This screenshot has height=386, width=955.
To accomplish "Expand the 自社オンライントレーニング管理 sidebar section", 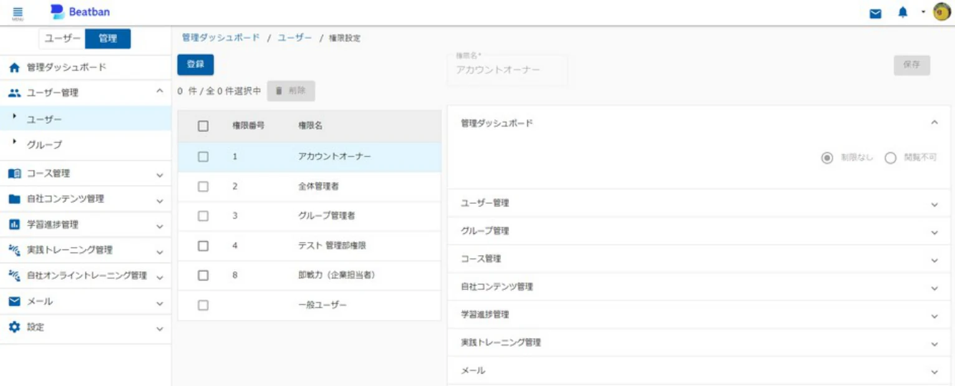I will [x=160, y=277].
